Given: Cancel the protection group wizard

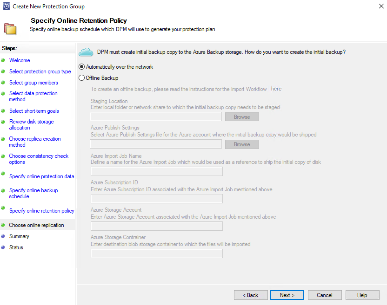Looking at the screenshot, I should point(325,295).
